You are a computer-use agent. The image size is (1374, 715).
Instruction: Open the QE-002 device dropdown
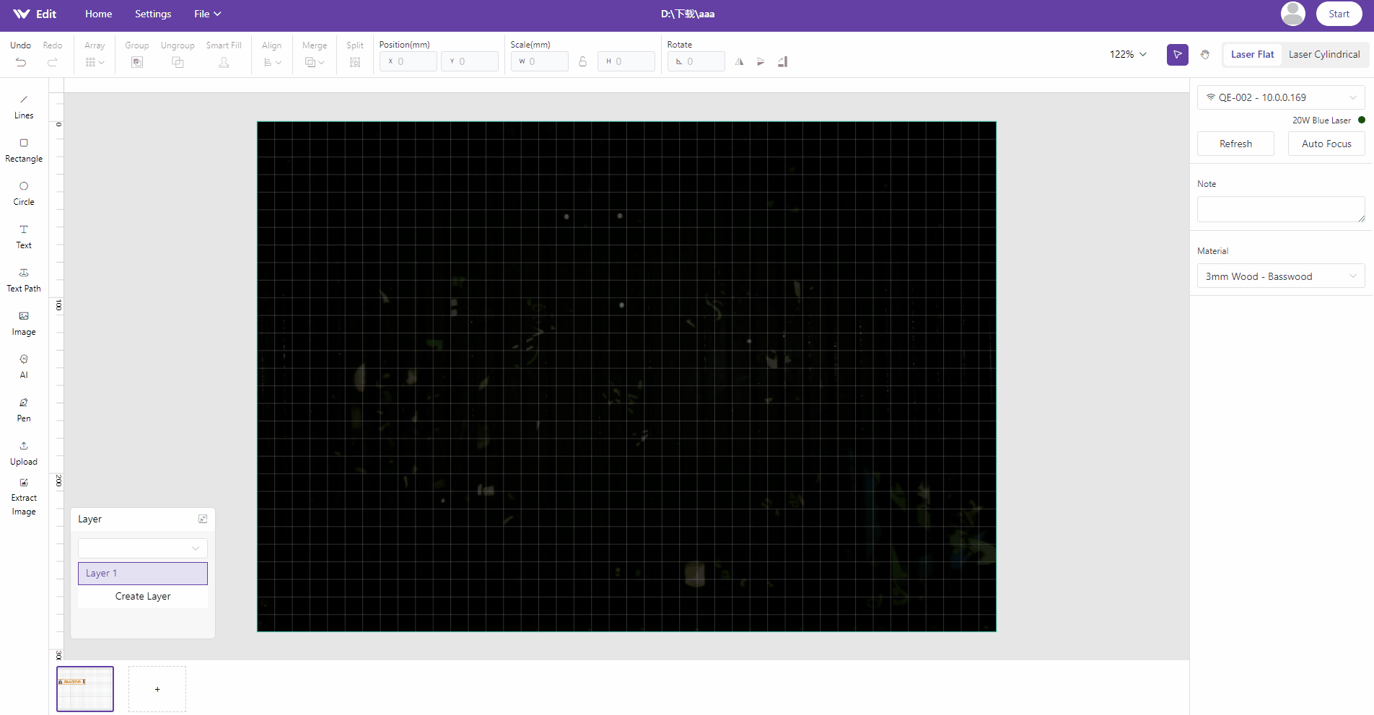(1281, 97)
